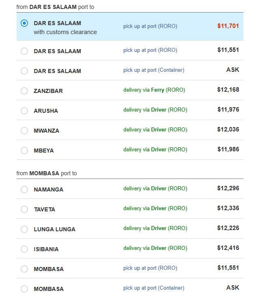Screen dimensions: 260x297
Task: Select Arusha delivery via Driver radio
Action: [x=24, y=111]
